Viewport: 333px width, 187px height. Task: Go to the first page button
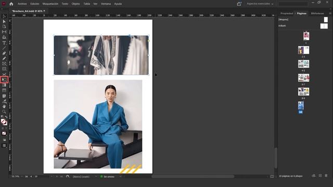tap(27, 177)
